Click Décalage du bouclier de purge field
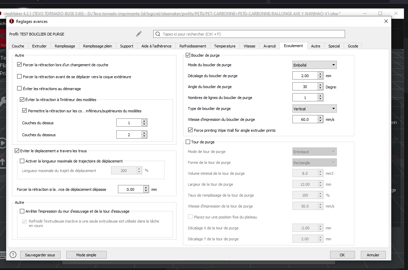Image resolution: width=408 pixels, height=270 pixels. [x=305, y=75]
